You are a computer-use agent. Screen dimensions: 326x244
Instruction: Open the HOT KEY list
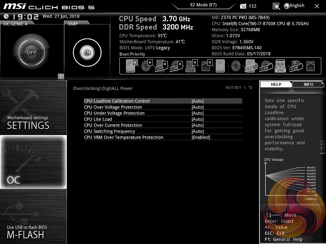click(x=233, y=88)
